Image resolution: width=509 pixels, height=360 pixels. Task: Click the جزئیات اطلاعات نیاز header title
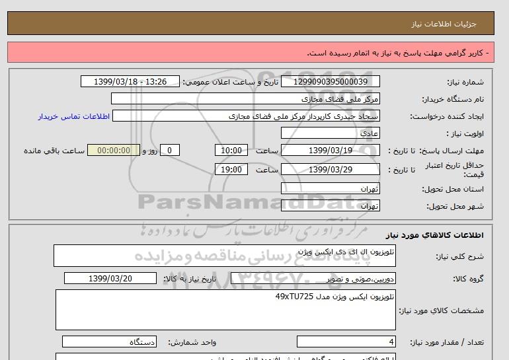click(444, 24)
